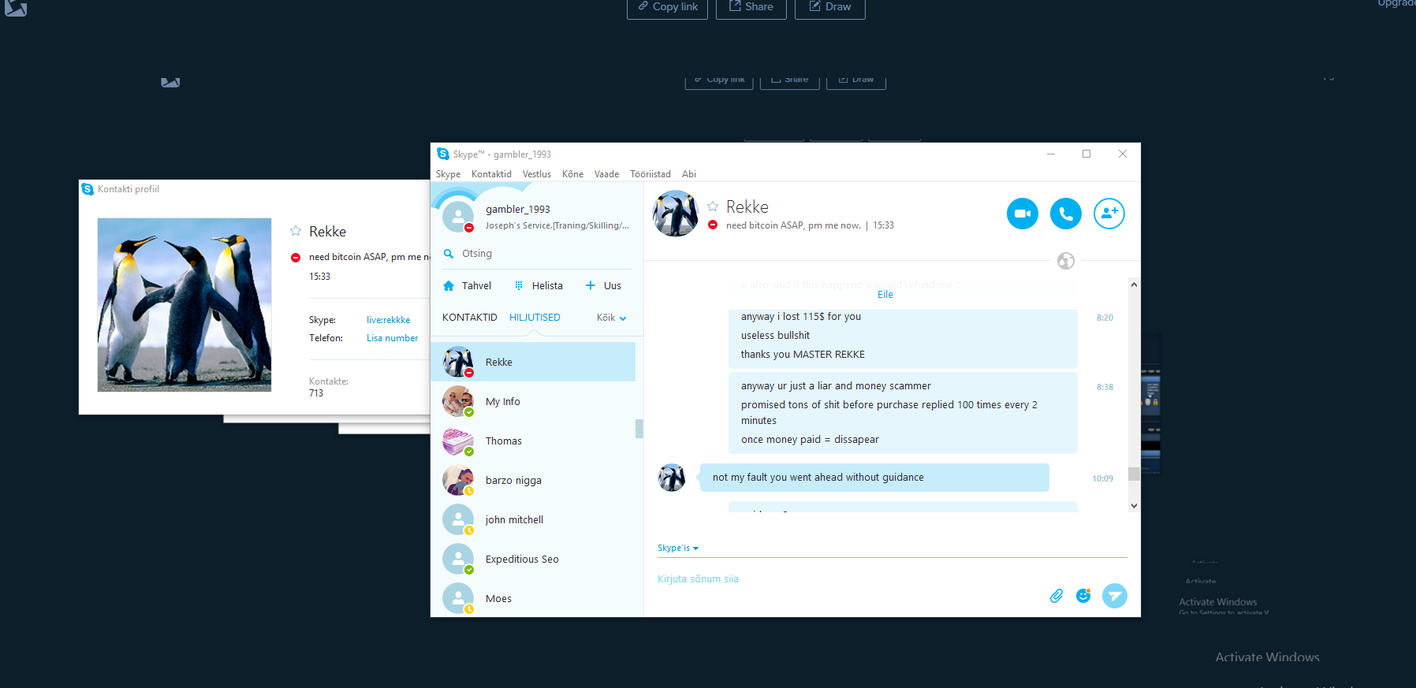Click penguin avatar beside 'not my fault' message
1416x688 pixels.
point(672,478)
